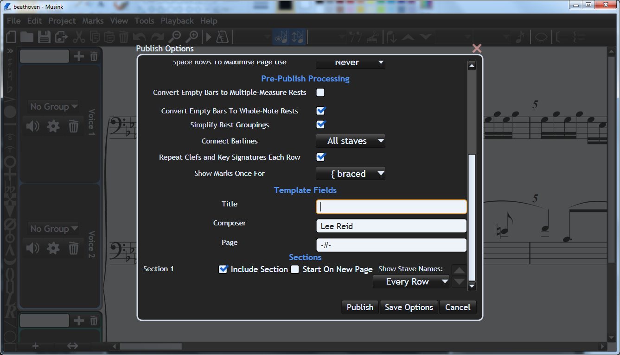Click the Save Options button
Screen dimensions: 620x355
coord(409,307)
